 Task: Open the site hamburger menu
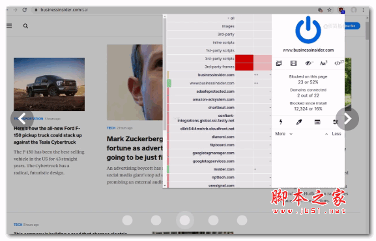point(9,25)
